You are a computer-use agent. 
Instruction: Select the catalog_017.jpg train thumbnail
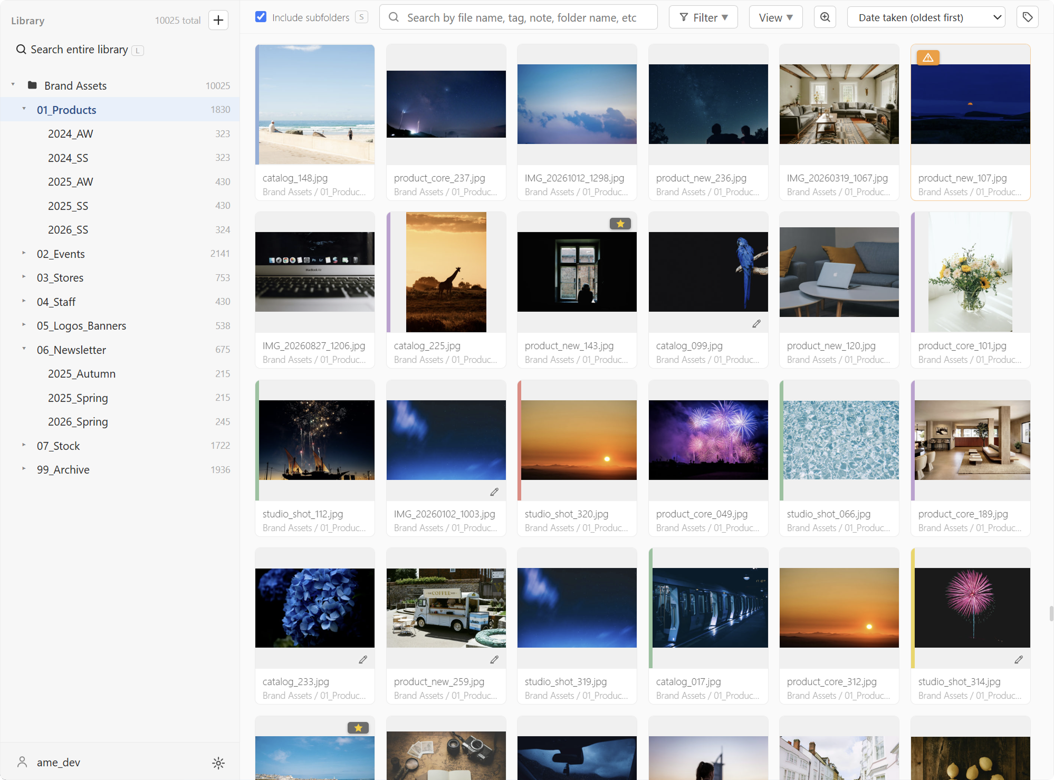710,608
